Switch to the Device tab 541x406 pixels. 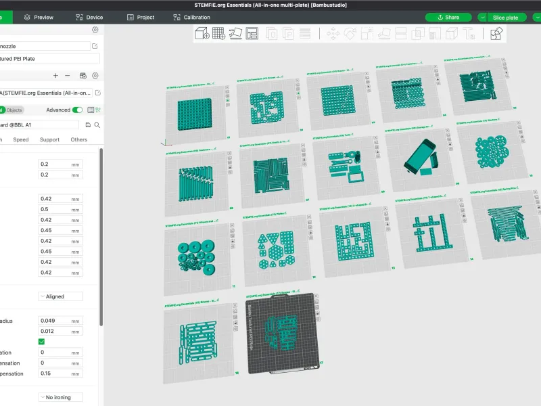click(89, 18)
